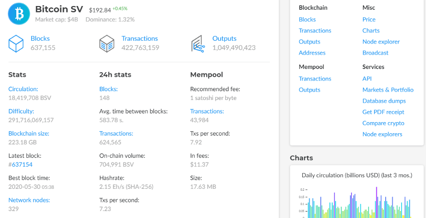Open Transactions link showing 422,763,159
Viewport: 426px width, 218px height.
click(x=140, y=38)
